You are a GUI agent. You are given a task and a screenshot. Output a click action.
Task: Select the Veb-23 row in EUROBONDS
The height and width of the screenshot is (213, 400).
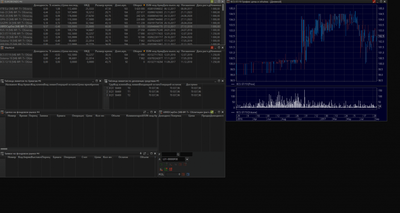click(x=111, y=12)
